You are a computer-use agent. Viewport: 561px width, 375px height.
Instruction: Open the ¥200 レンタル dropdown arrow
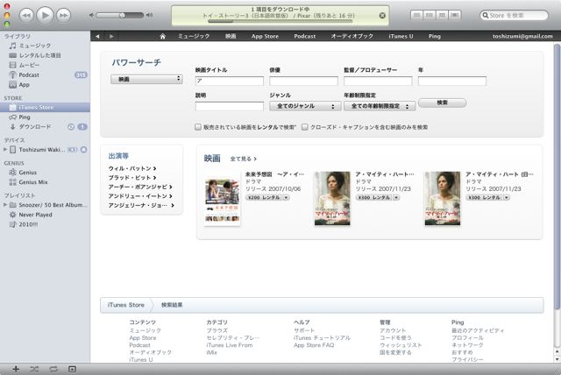(287, 198)
